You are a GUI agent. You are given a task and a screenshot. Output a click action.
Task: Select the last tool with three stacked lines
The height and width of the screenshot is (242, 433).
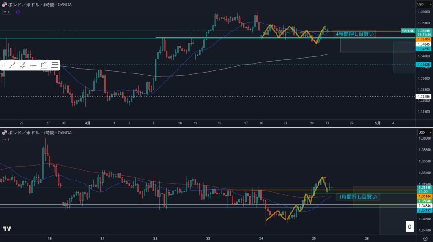pos(55,65)
